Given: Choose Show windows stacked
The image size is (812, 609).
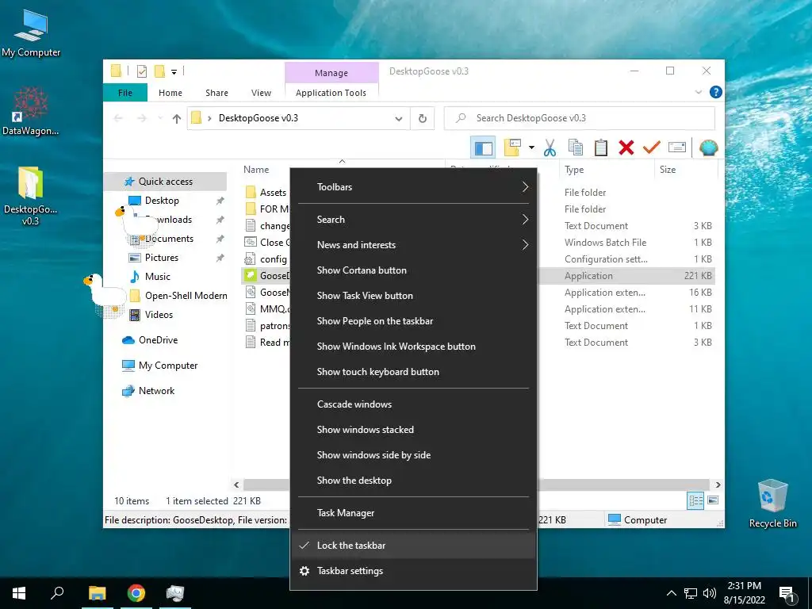Looking at the screenshot, I should [x=413, y=430].
